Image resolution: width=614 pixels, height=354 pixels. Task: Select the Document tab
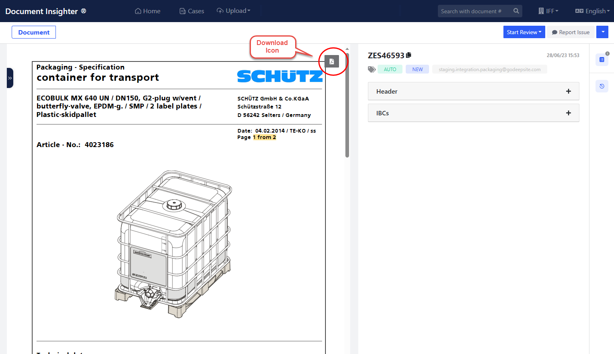coord(34,32)
